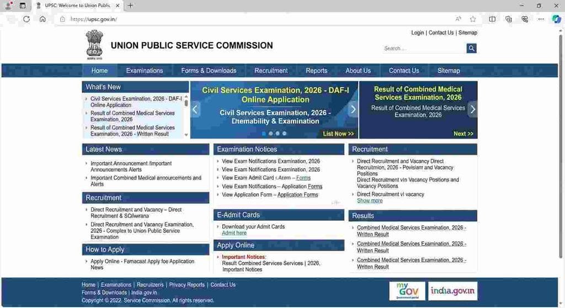The height and width of the screenshot is (308, 565).
Task: Click Important Notices under Apply Online
Action: (243, 257)
